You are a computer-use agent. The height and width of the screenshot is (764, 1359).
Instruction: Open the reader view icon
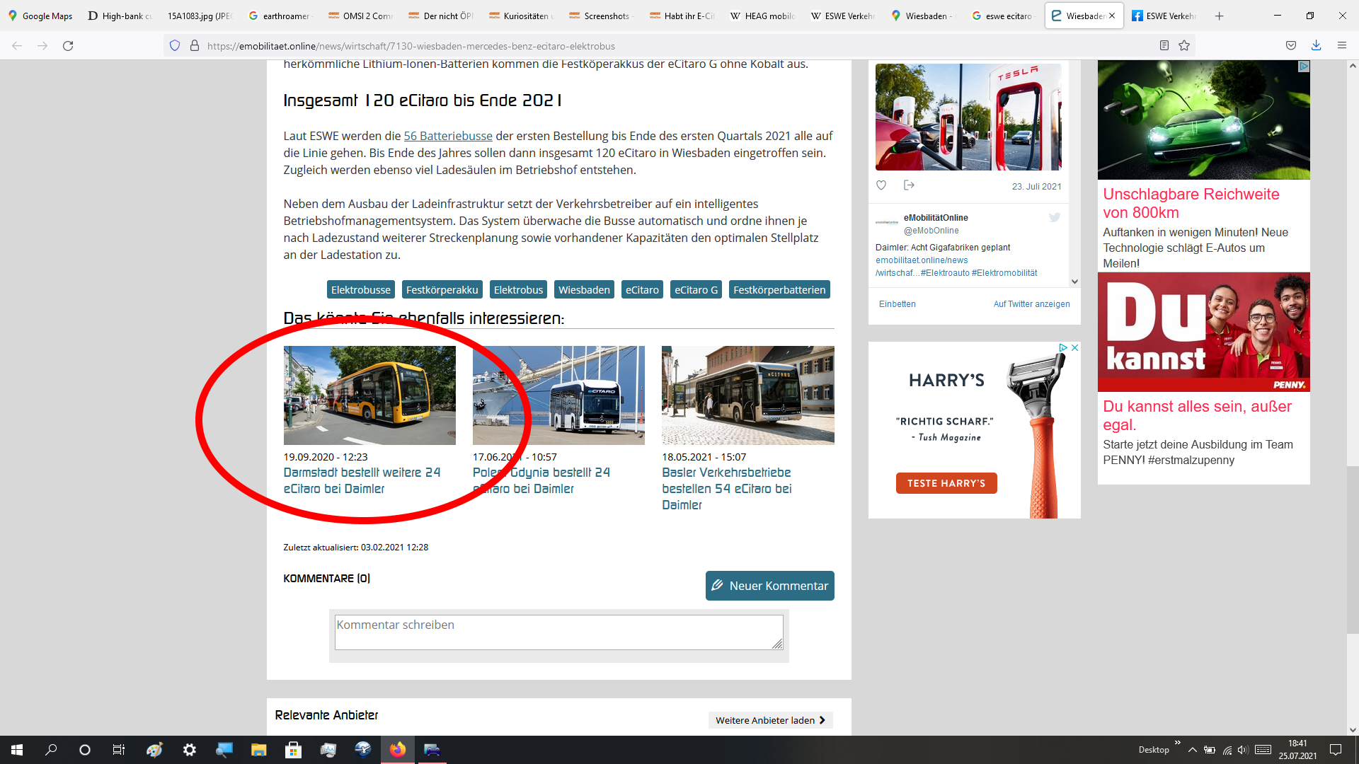[1164, 46]
